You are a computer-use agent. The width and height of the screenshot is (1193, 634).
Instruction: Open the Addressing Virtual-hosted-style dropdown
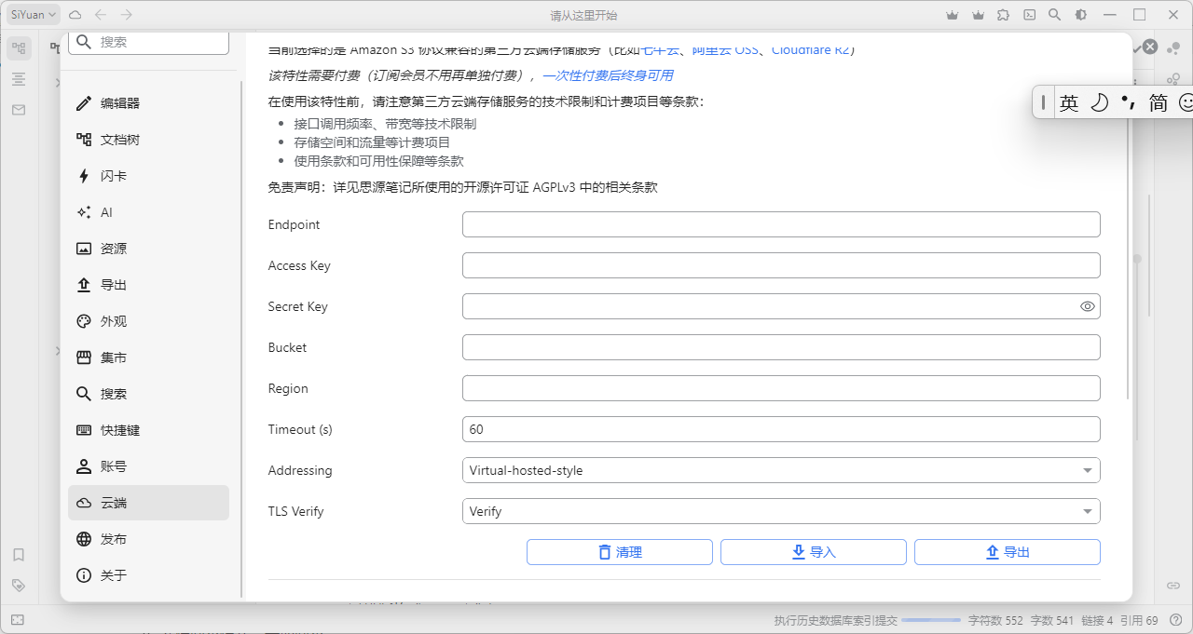[x=781, y=470]
